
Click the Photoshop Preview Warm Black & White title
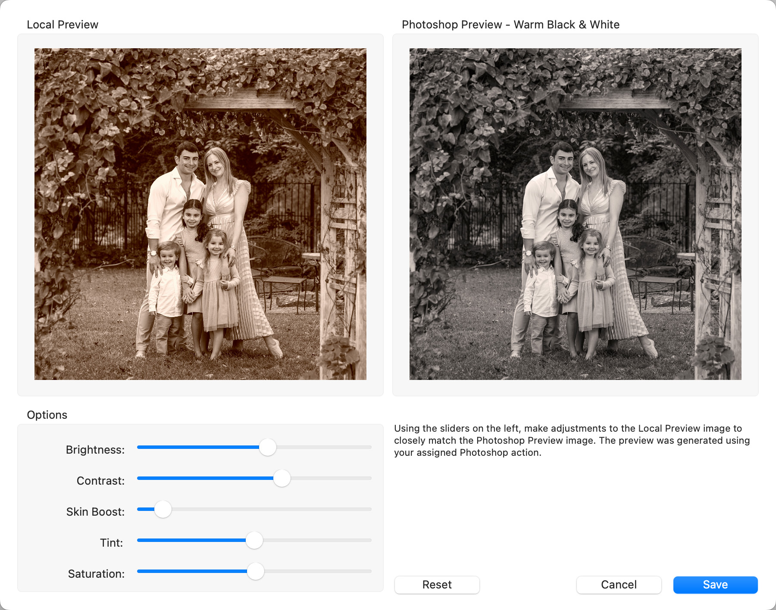point(510,25)
